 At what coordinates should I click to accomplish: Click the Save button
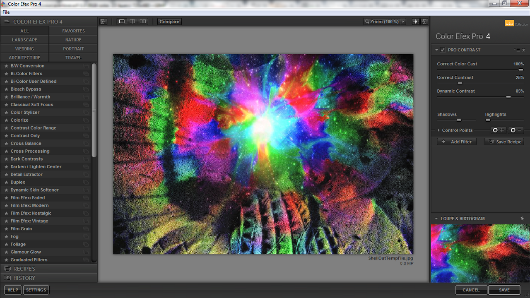coord(504,290)
